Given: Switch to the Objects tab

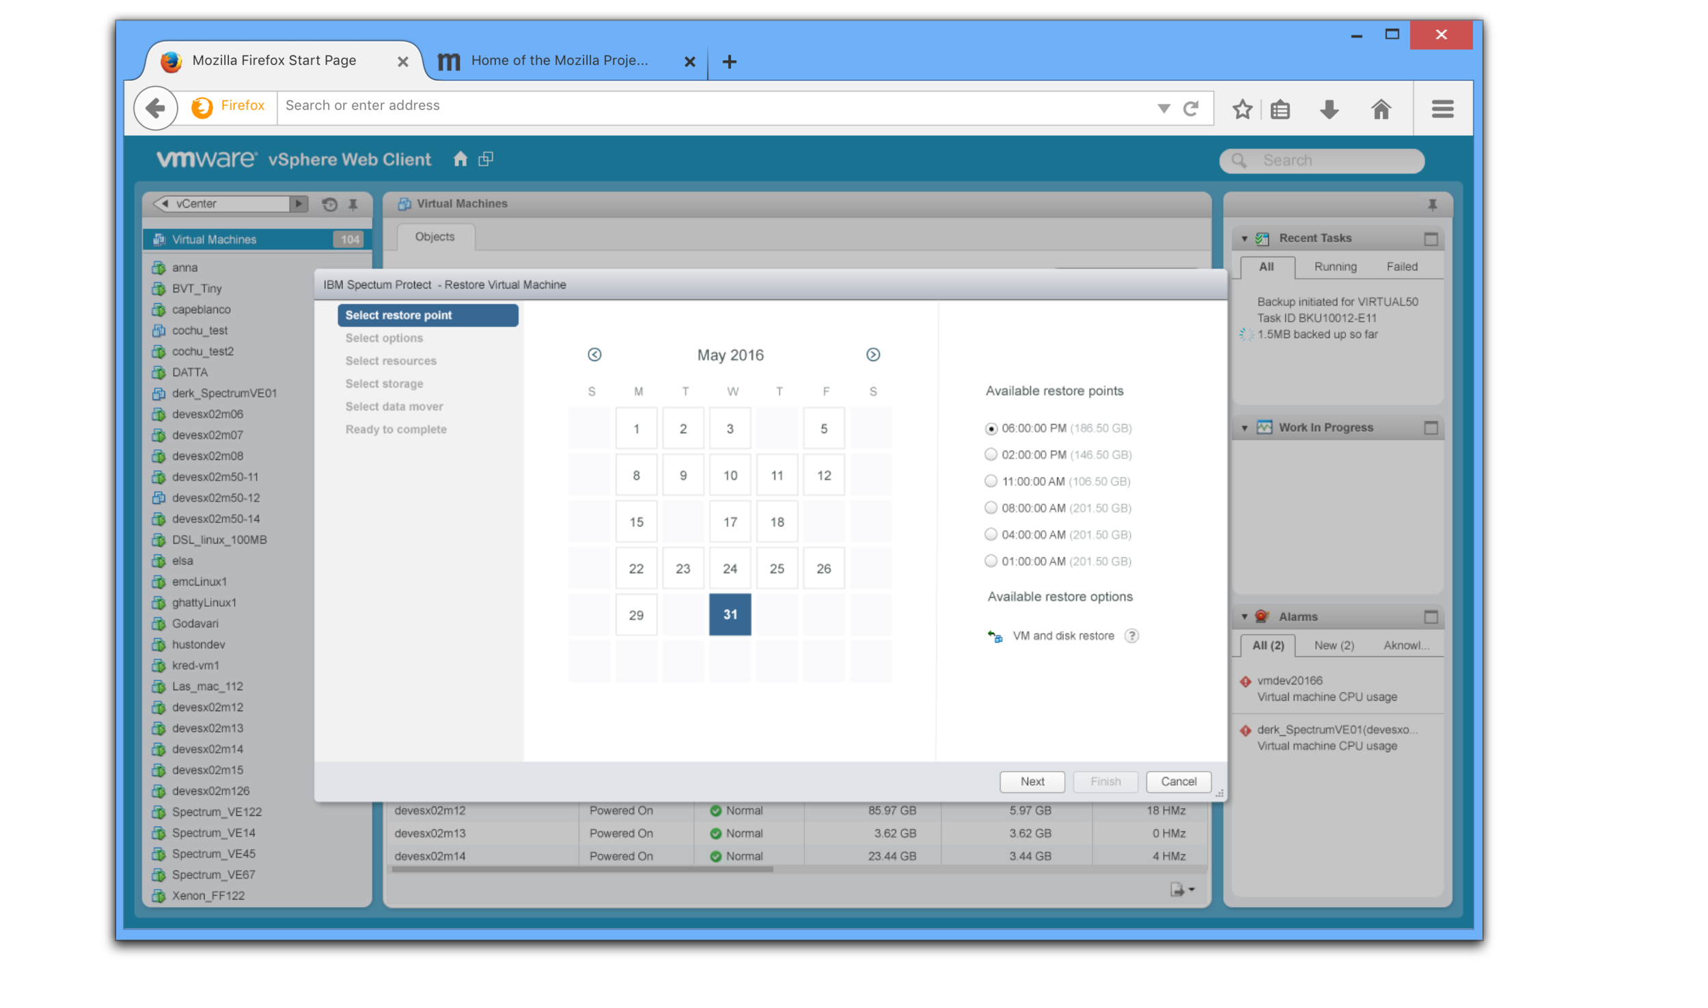Looking at the screenshot, I should 435,237.
